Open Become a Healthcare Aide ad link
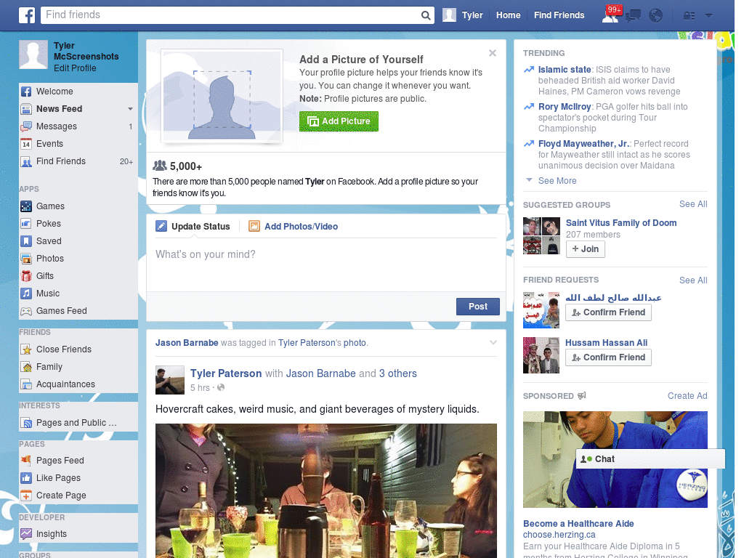744x558 pixels. pyautogui.click(x=578, y=524)
